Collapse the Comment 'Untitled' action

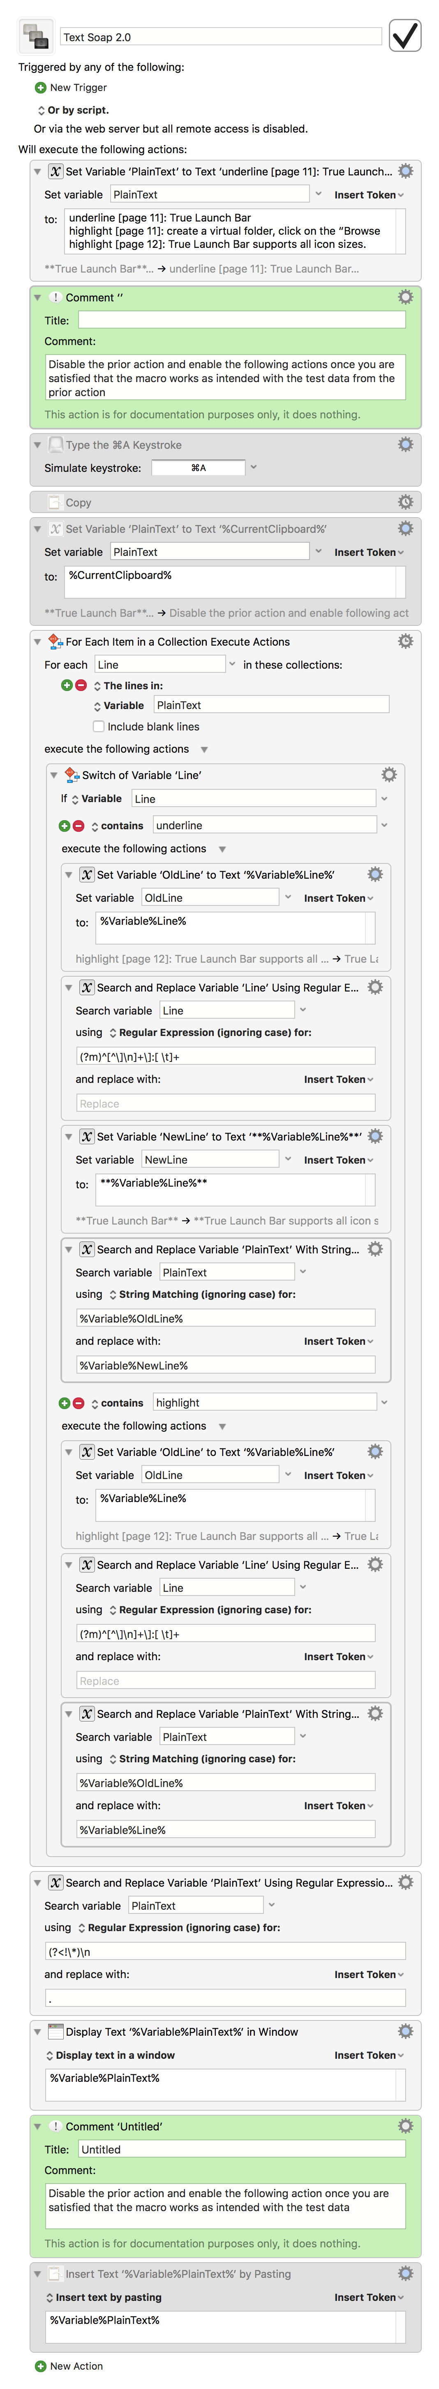tap(37, 2127)
